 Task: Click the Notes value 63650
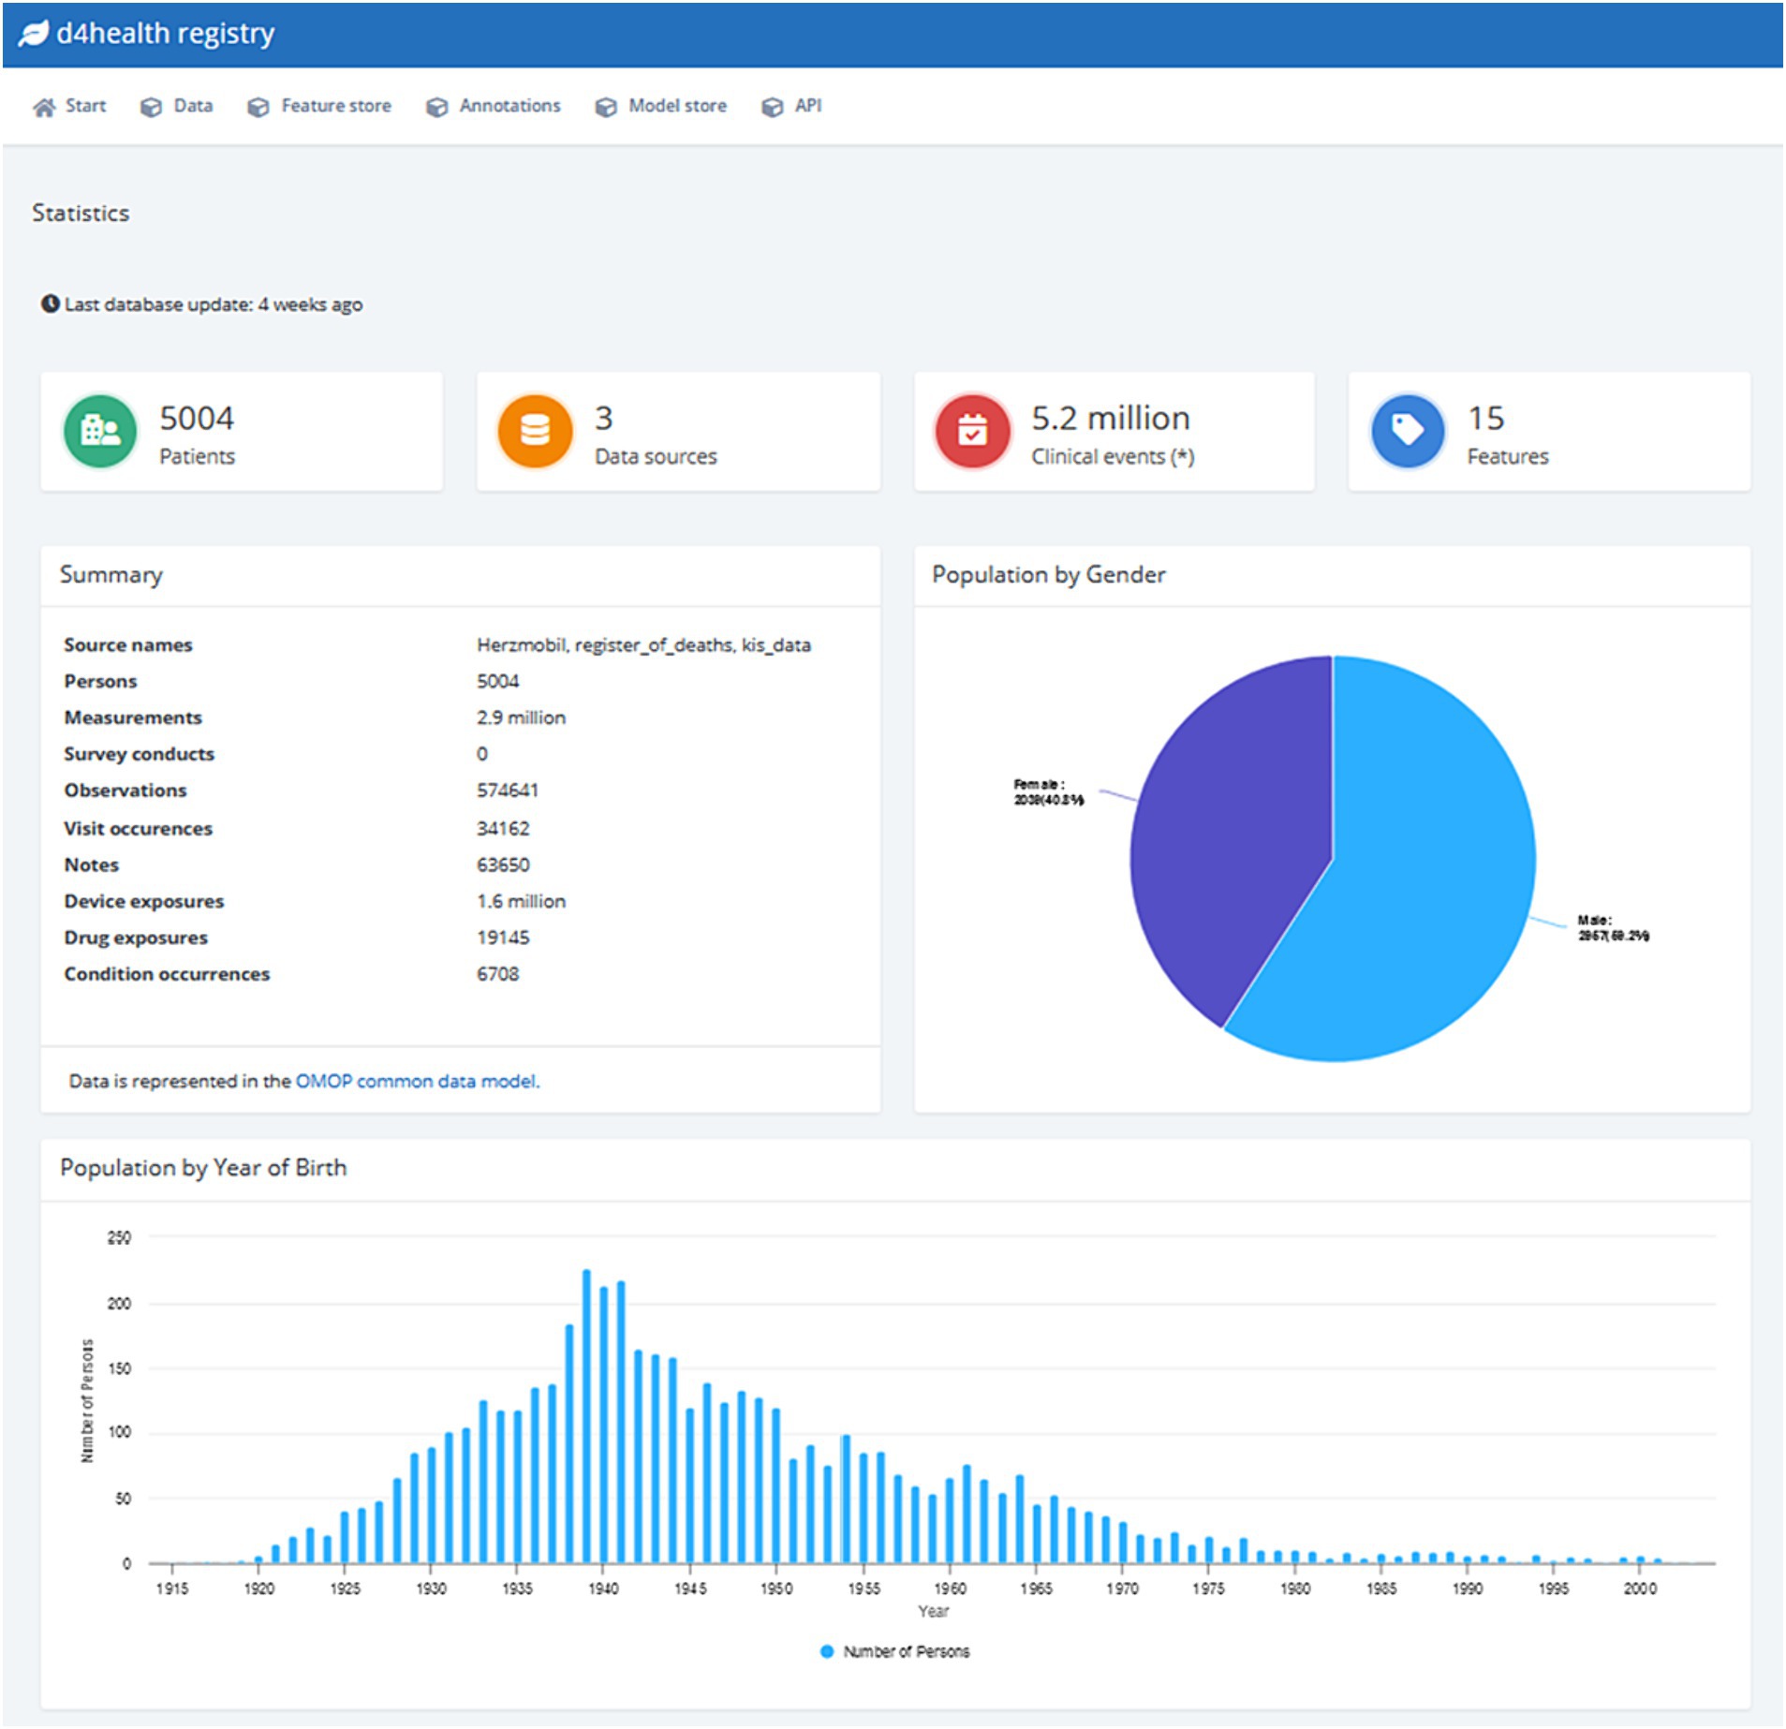click(x=503, y=864)
